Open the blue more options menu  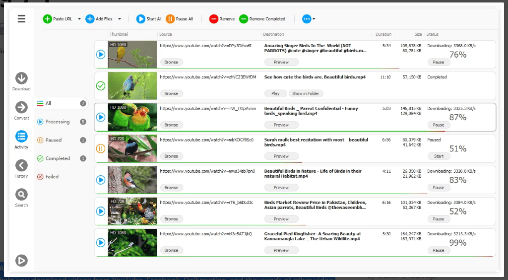(x=309, y=19)
